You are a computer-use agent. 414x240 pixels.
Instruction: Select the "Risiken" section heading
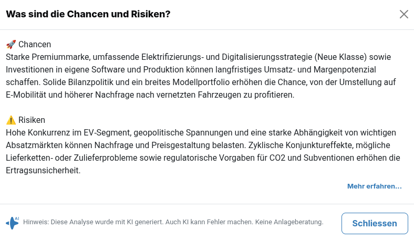point(32,120)
